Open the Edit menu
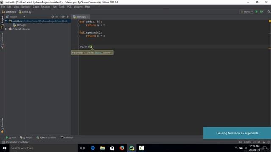The width and height of the screenshot is (271, 152). coord(9,7)
